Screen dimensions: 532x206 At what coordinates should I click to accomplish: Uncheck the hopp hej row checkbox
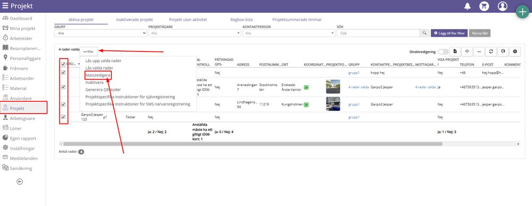(x=63, y=72)
